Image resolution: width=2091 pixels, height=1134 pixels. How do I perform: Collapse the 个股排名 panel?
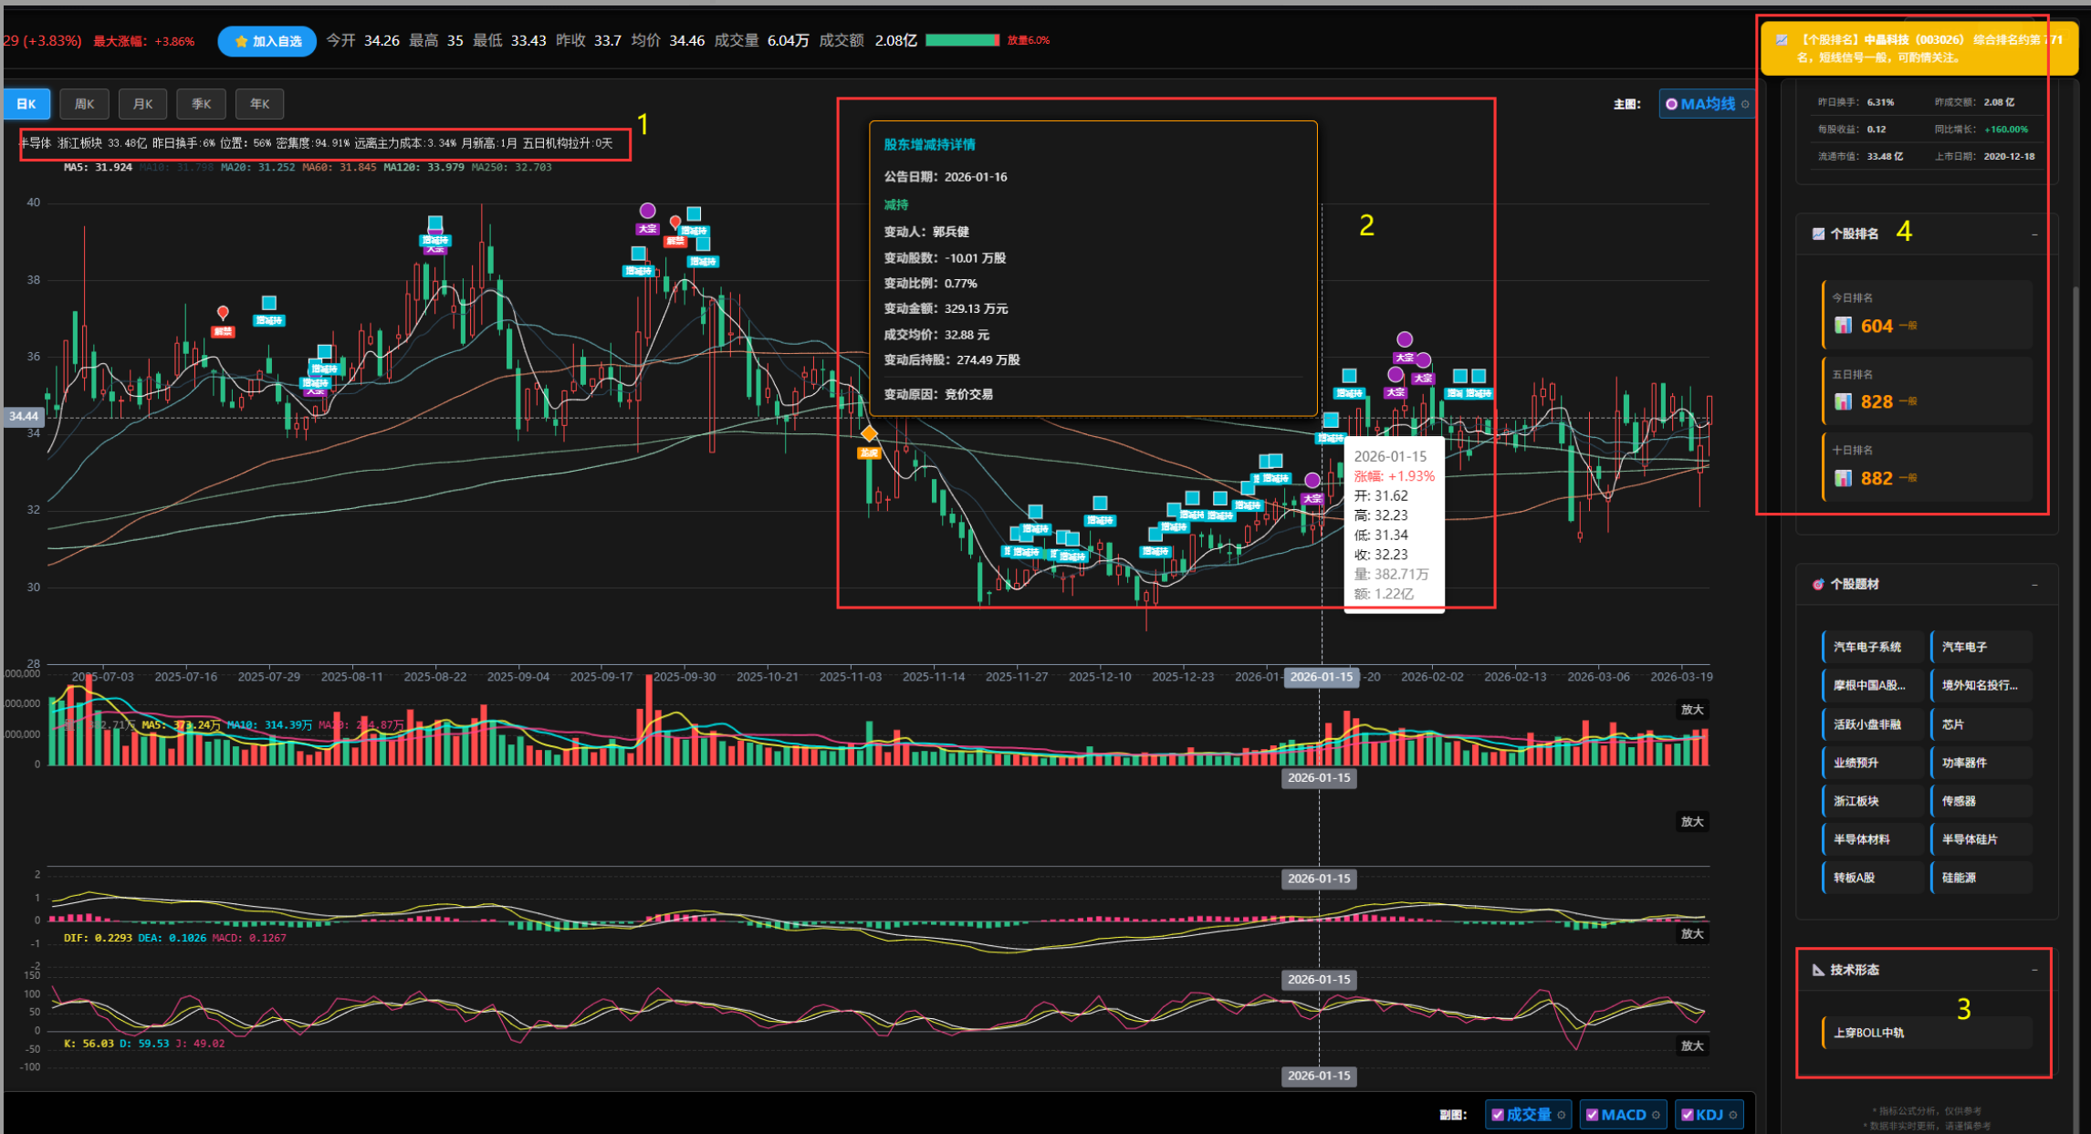click(x=2034, y=234)
